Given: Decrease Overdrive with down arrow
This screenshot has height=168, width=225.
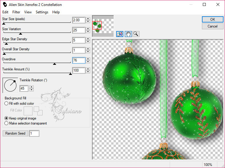Looking at the screenshot, I should [88, 62].
